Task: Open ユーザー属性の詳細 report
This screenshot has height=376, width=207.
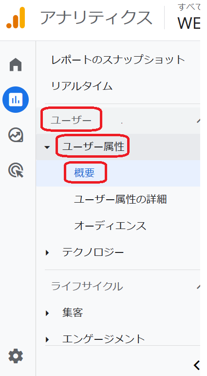Action: (120, 199)
